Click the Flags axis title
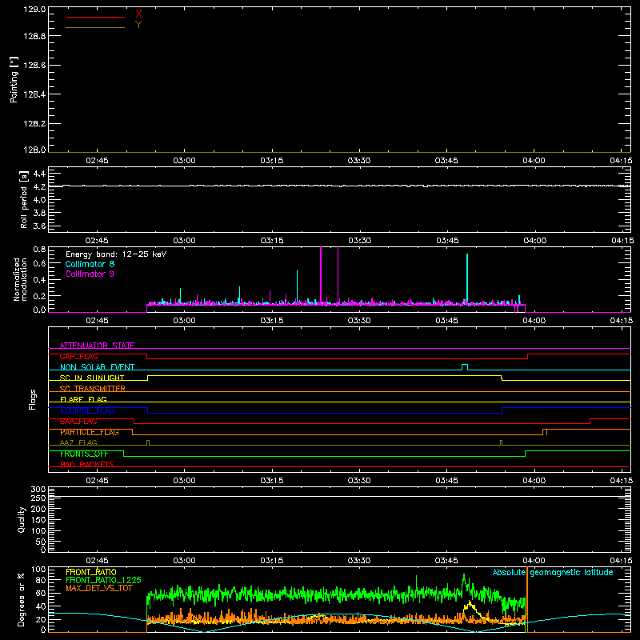Viewport: 640px width, 640px height. [x=33, y=399]
